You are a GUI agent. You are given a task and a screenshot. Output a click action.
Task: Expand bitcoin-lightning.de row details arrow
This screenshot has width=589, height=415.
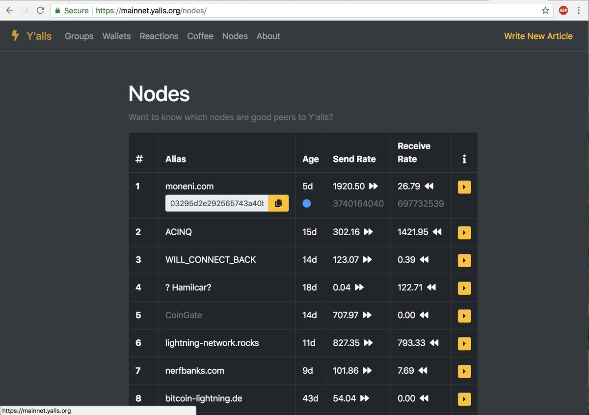[x=464, y=399]
